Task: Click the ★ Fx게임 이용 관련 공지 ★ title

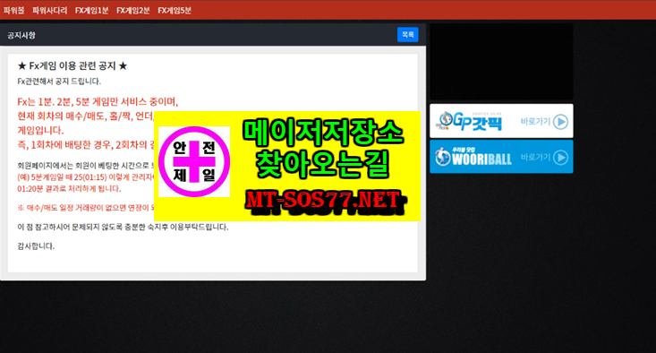Action: coord(72,65)
